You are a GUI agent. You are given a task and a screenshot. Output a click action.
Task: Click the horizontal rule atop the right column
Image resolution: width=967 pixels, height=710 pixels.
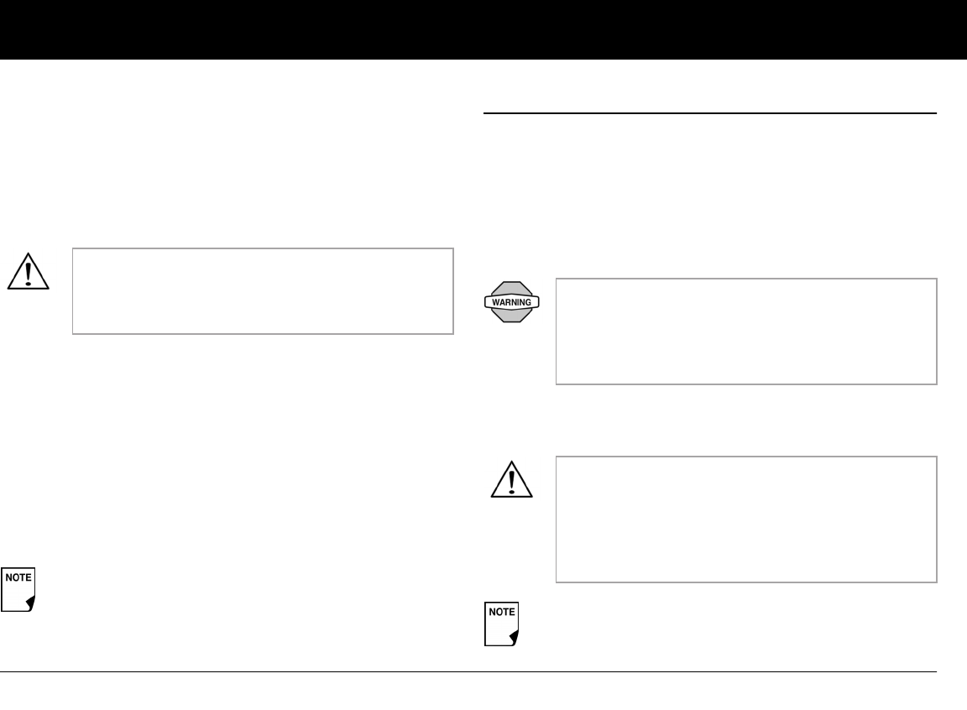[710, 112]
